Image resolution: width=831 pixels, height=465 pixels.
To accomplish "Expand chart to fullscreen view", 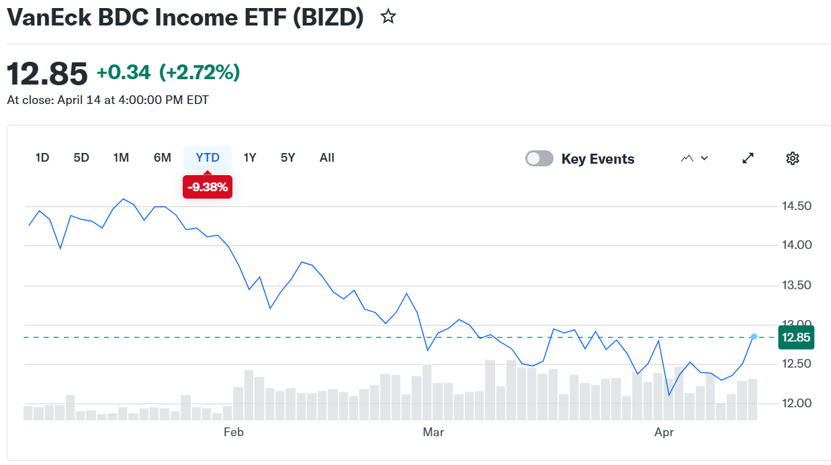I will point(748,158).
